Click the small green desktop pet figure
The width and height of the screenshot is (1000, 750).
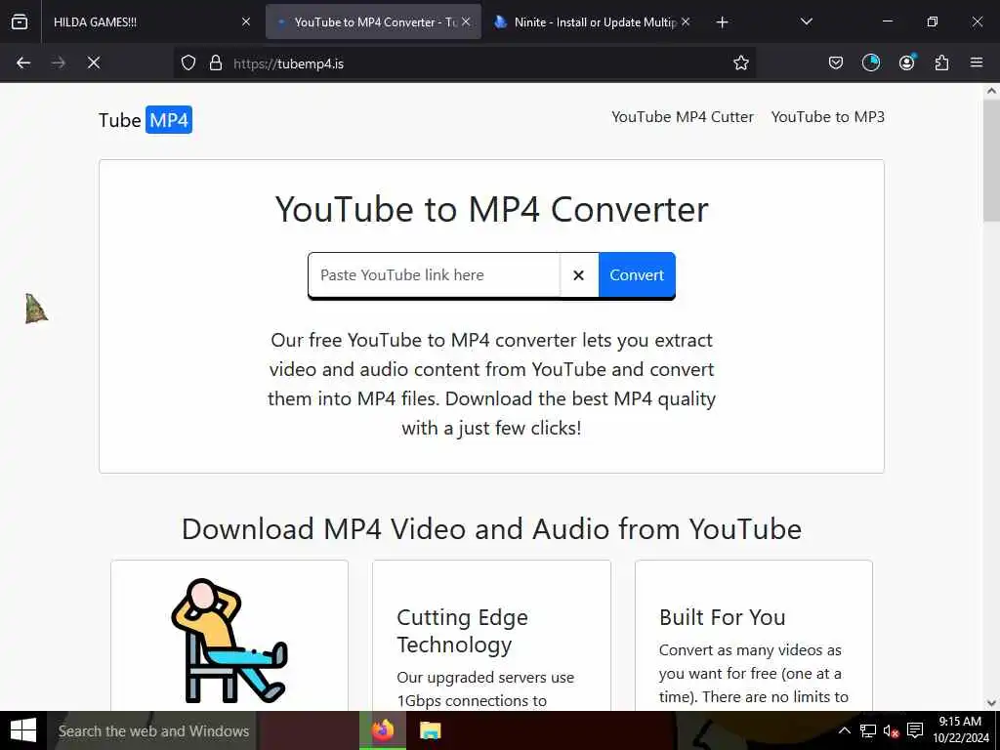(x=36, y=309)
